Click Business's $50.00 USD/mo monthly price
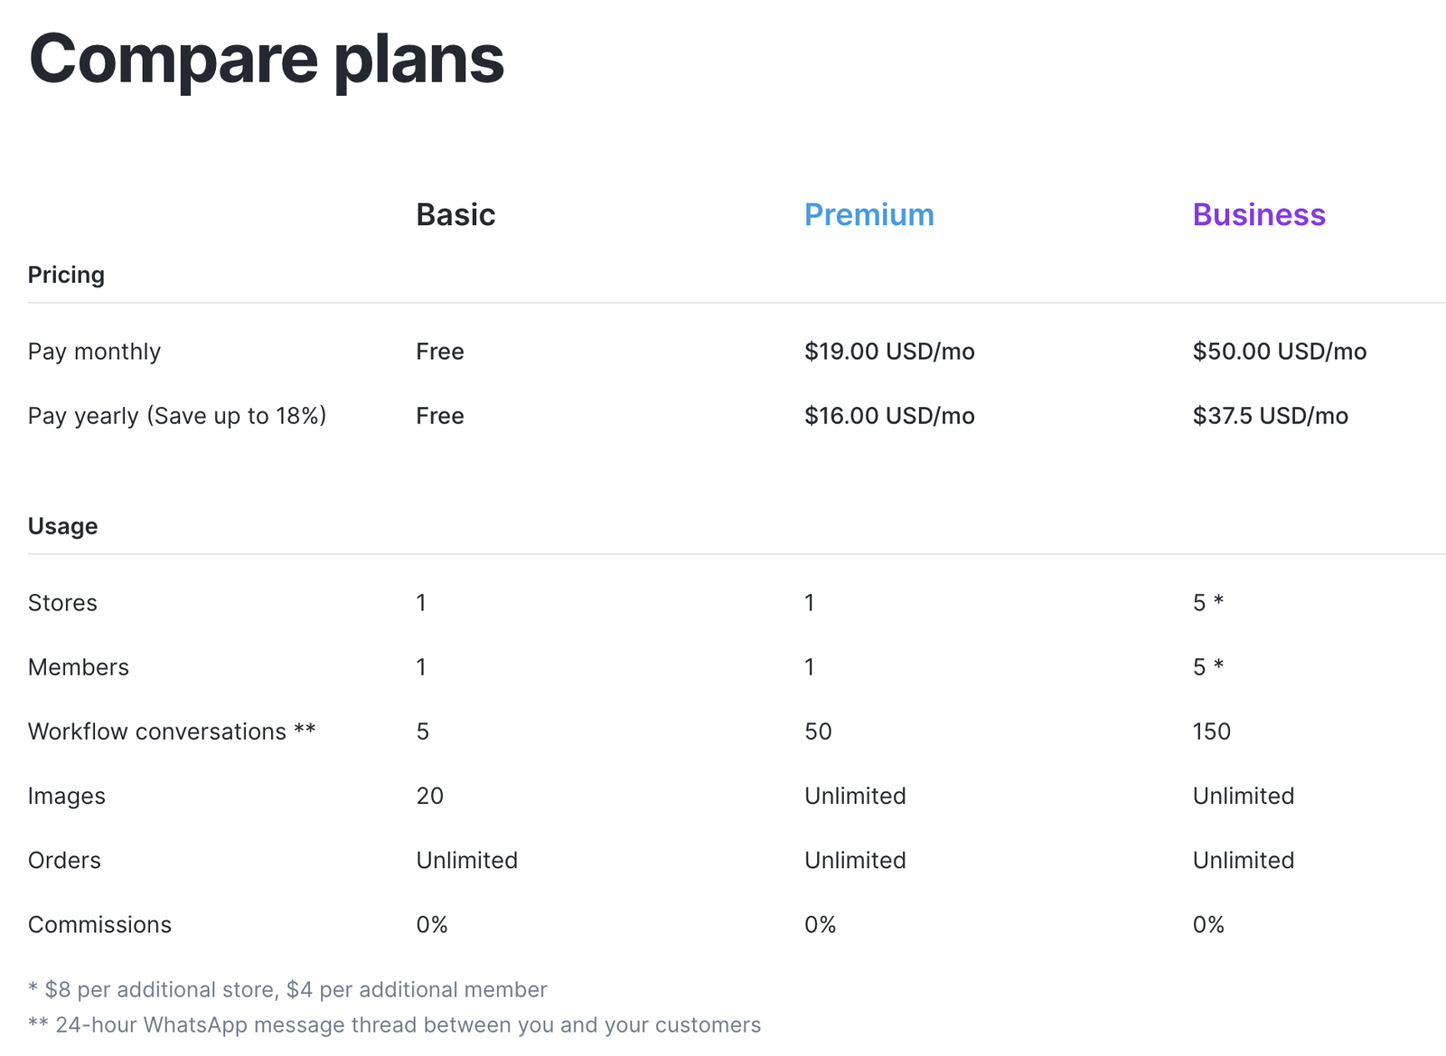The height and width of the screenshot is (1056, 1446). coord(1280,351)
